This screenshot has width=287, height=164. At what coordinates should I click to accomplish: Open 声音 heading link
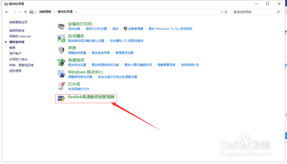[x=72, y=48]
